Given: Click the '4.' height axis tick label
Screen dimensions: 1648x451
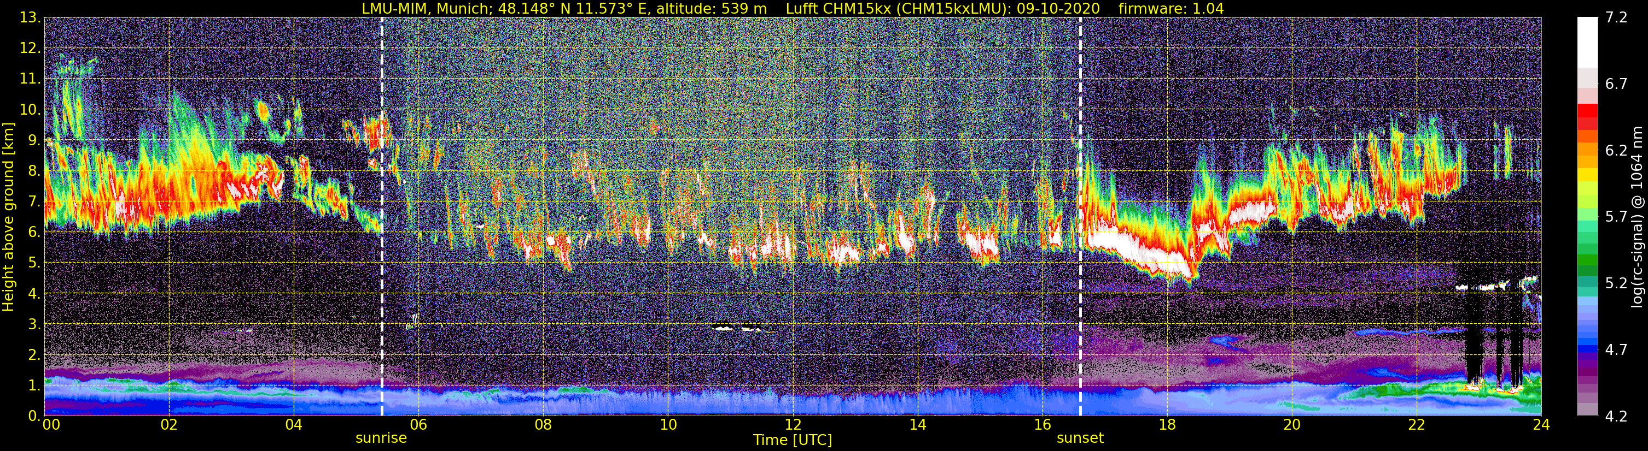Looking at the screenshot, I should click(x=34, y=294).
